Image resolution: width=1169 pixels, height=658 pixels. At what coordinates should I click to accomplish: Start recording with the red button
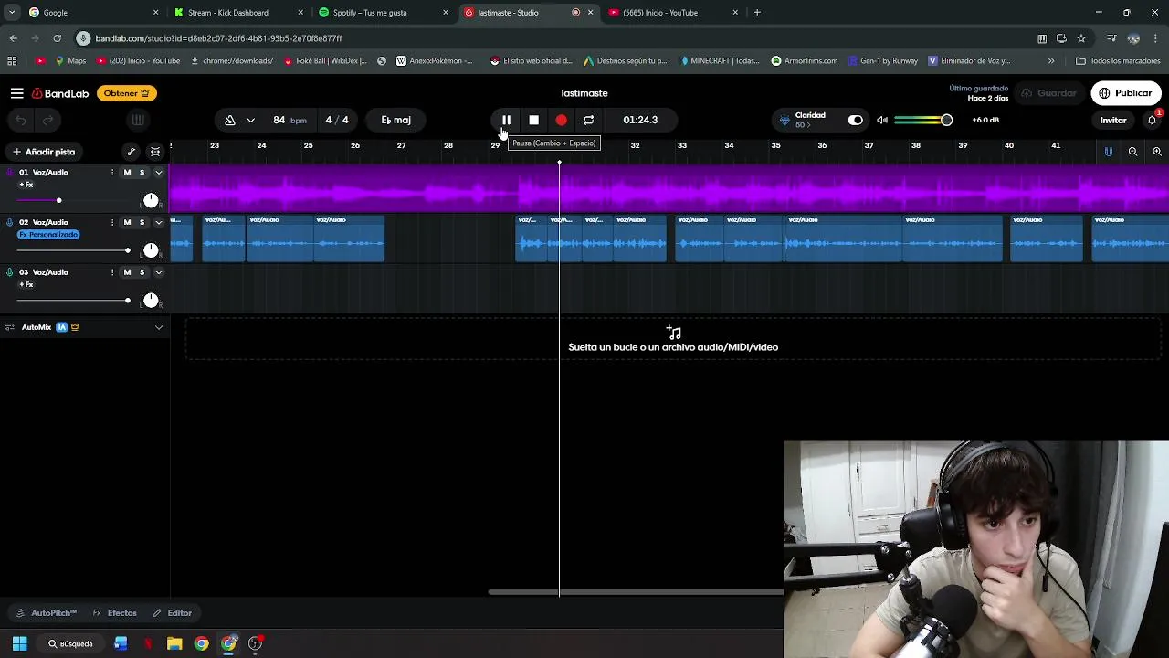tap(561, 120)
